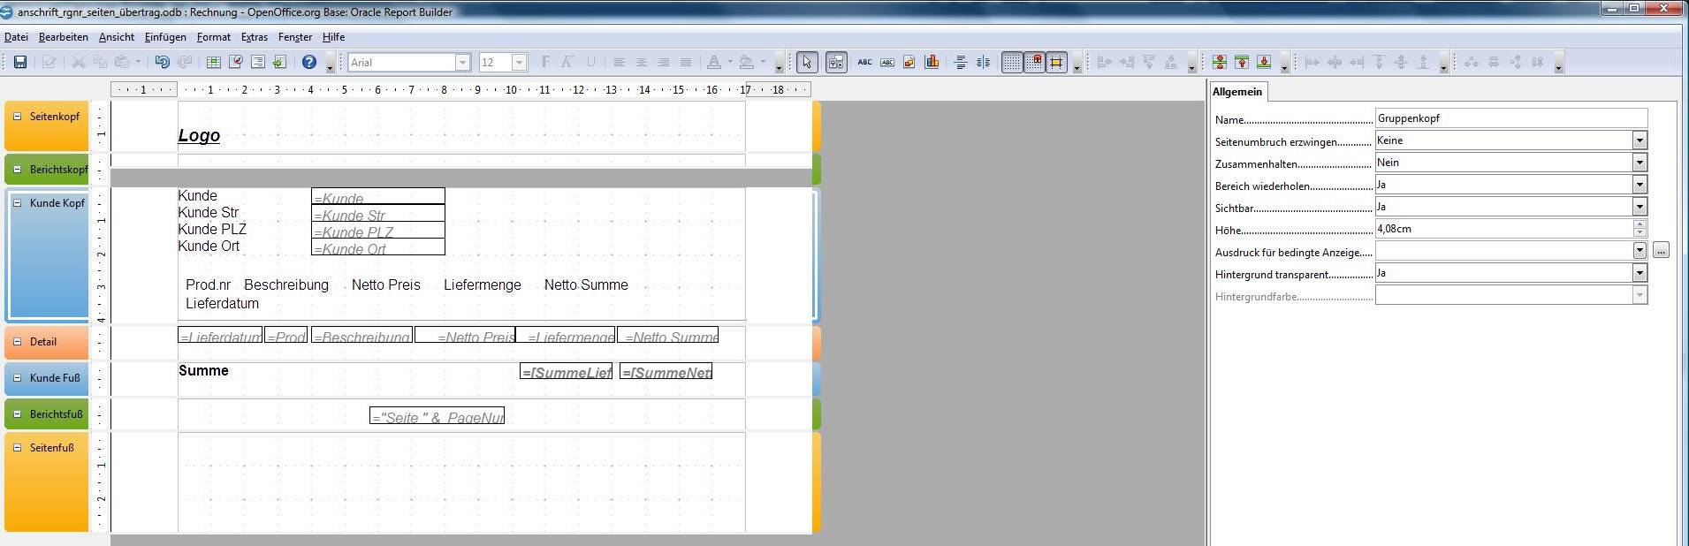The height and width of the screenshot is (546, 1689).
Task: Open the font size 12 dropdown
Action: (x=520, y=62)
